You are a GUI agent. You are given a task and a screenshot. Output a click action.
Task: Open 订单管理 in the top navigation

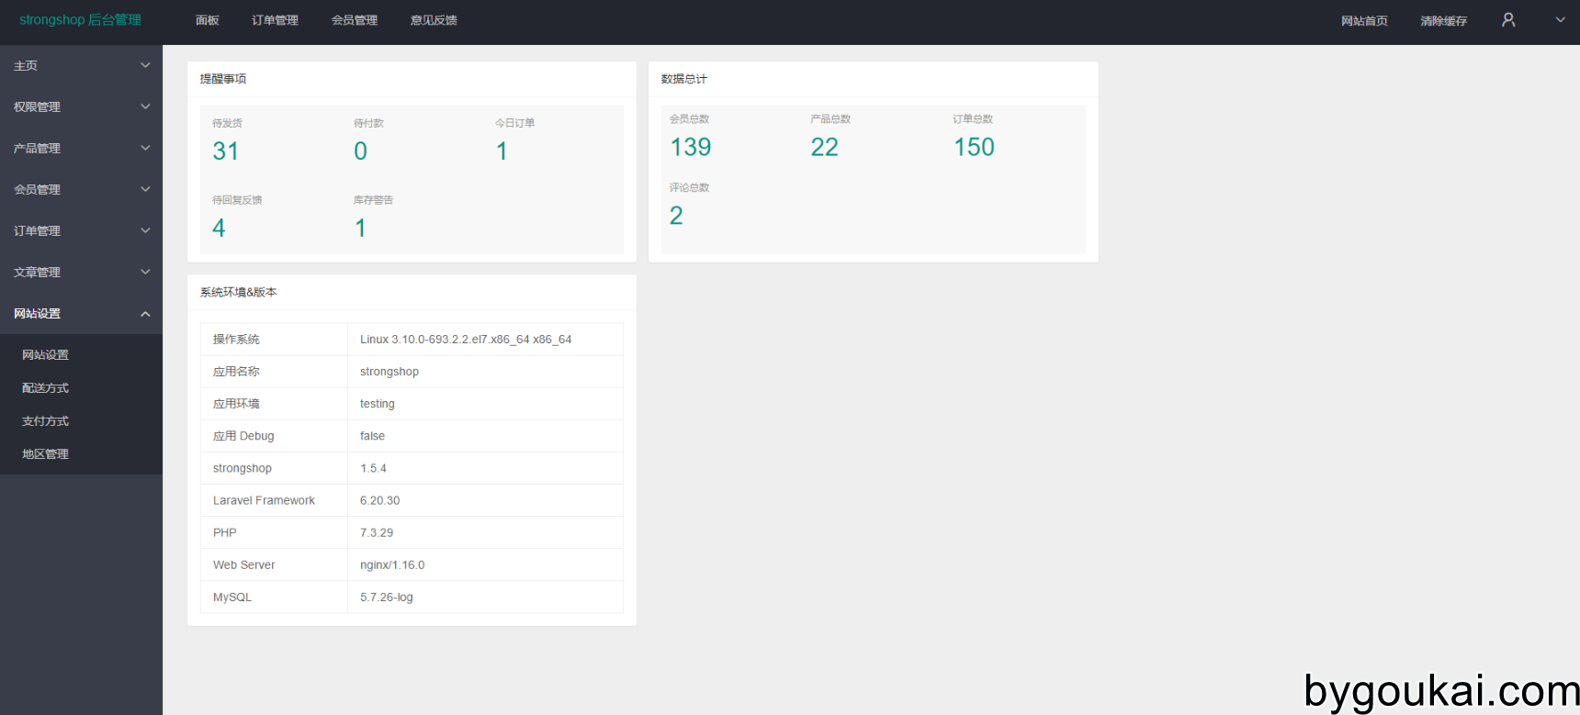pyautogui.click(x=275, y=20)
